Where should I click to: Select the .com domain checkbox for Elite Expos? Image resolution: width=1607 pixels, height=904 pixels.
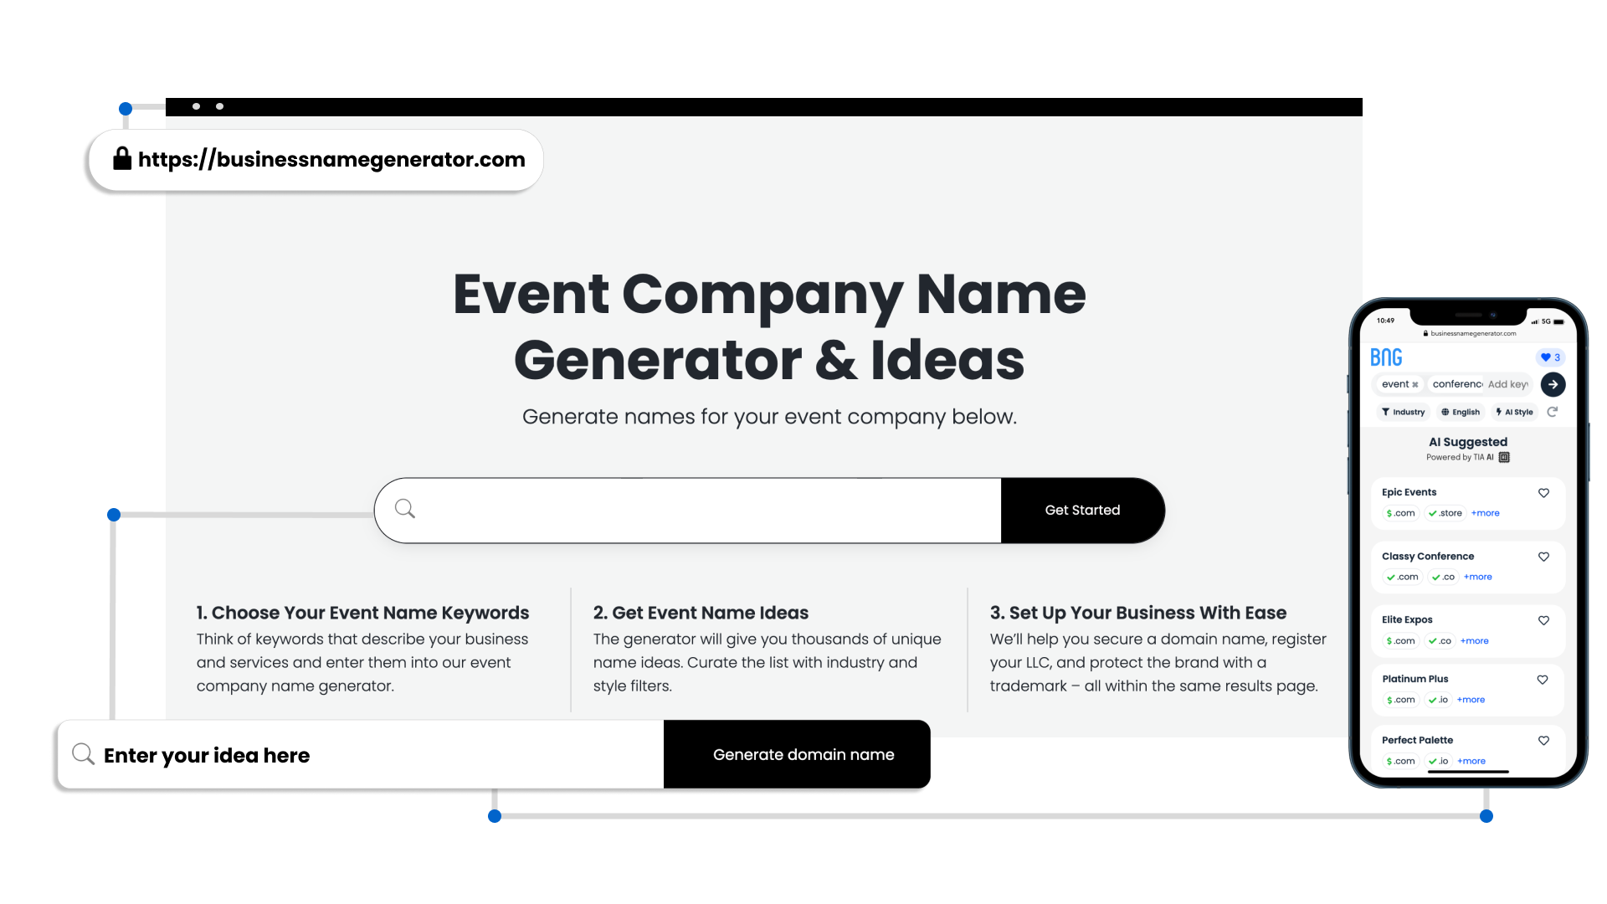click(x=1400, y=639)
